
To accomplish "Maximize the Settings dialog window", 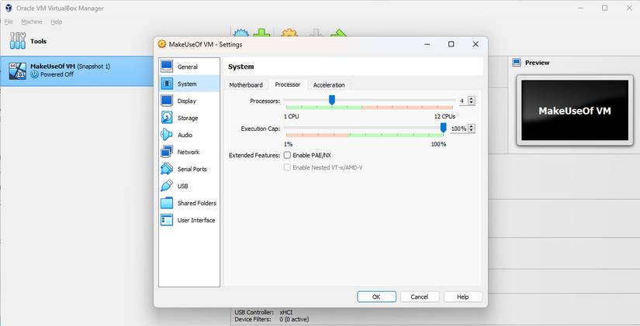I will coord(451,44).
